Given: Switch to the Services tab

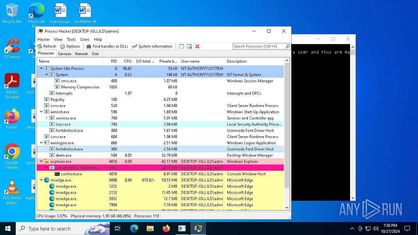Looking at the screenshot, I should [65, 54].
